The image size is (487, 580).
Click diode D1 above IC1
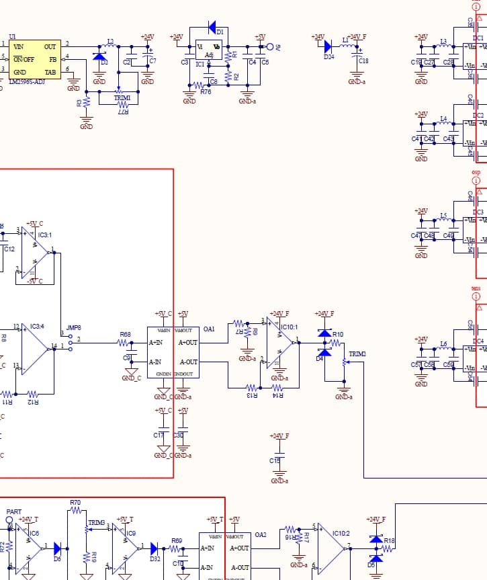[x=212, y=27]
